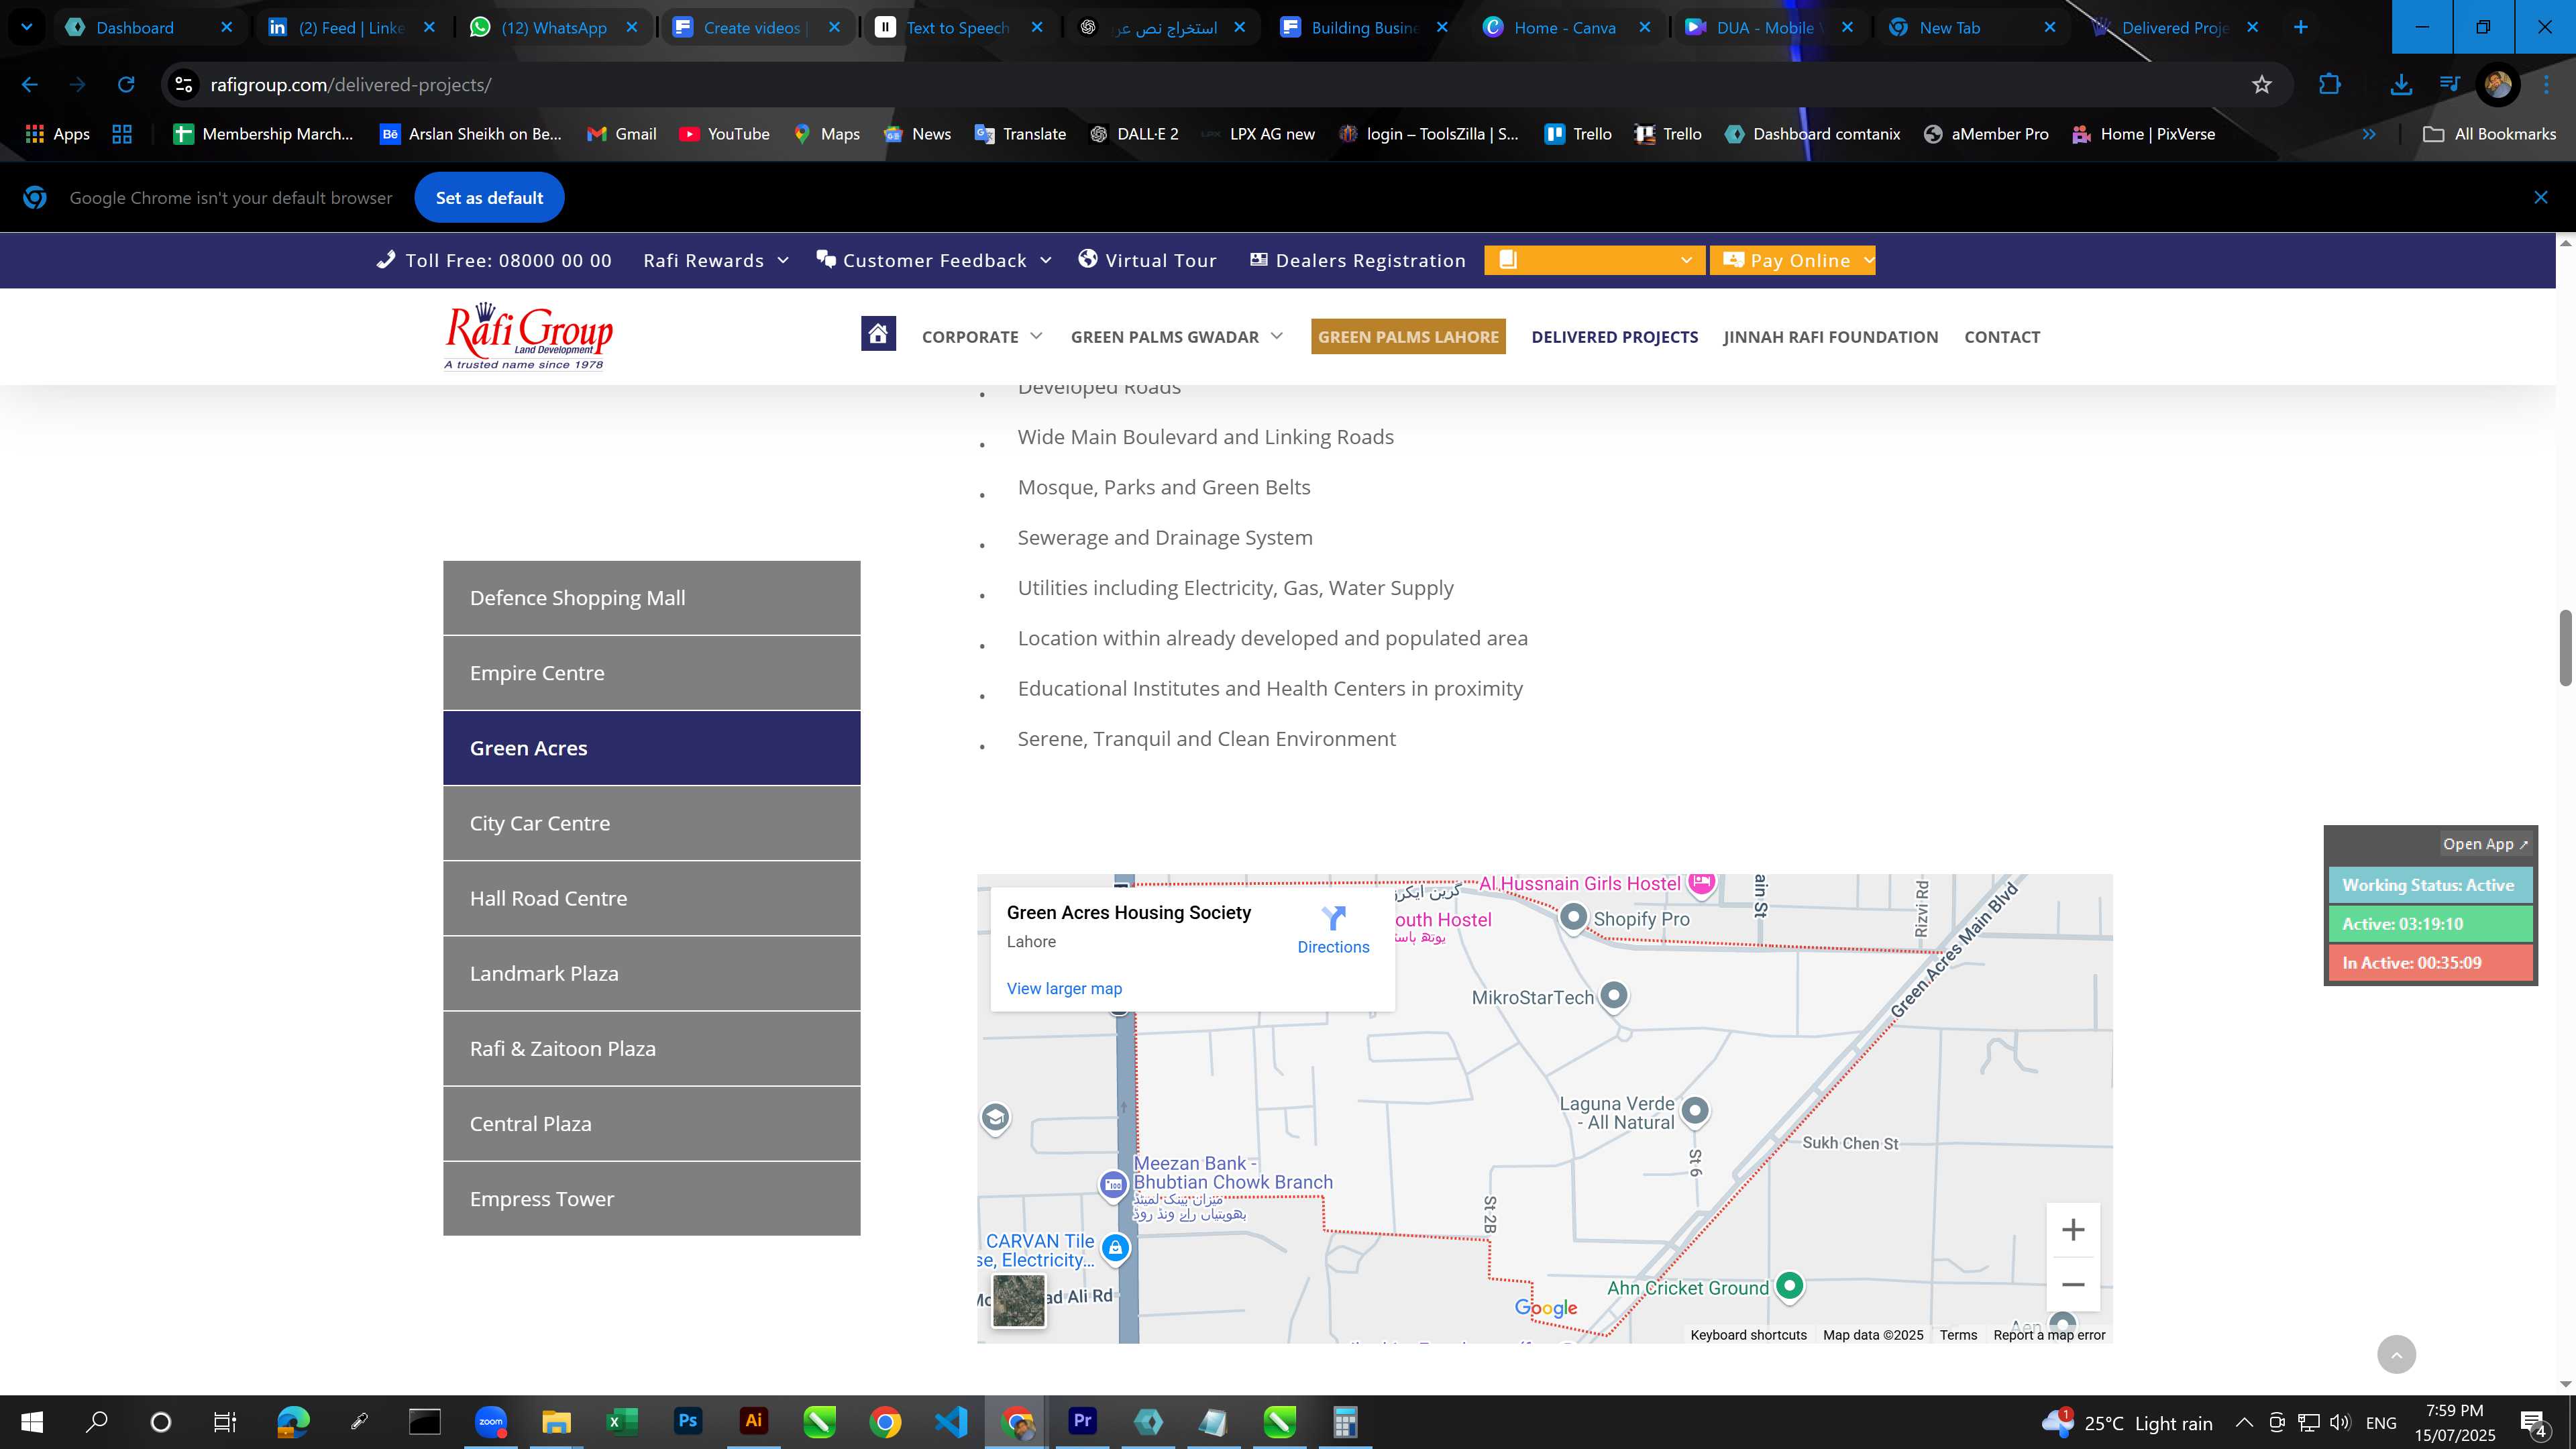Image resolution: width=2576 pixels, height=1449 pixels.
Task: Select Empire Centre project tab
Action: pyautogui.click(x=651, y=673)
